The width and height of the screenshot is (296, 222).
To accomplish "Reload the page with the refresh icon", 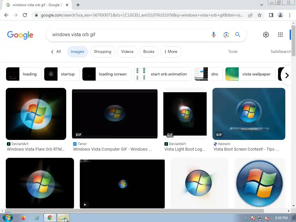I will pyautogui.click(x=25, y=15).
